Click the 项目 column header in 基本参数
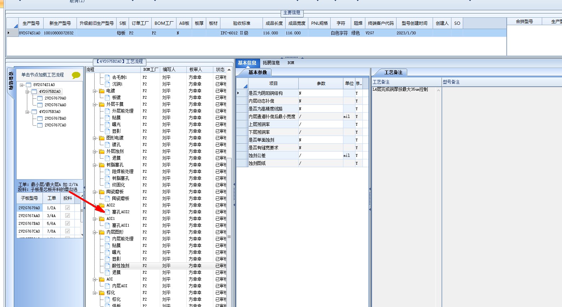562x307 pixels. click(274, 84)
